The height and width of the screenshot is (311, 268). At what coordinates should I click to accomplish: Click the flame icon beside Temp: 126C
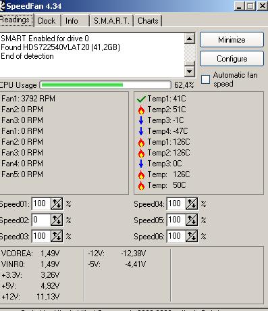coord(141,174)
